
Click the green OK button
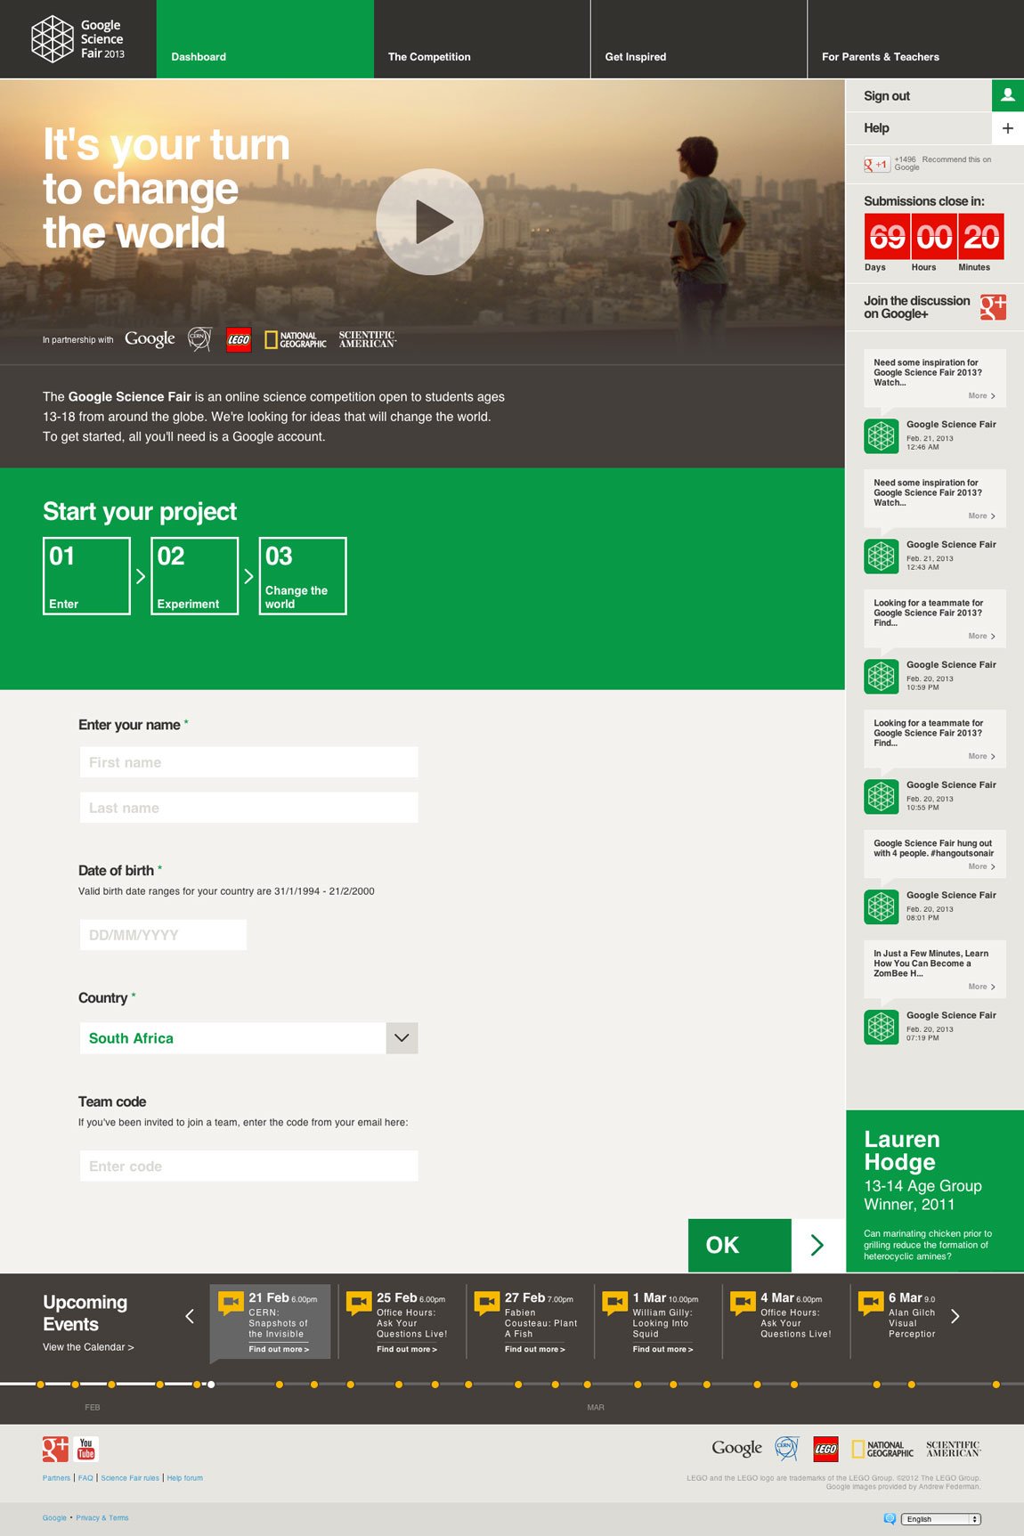pos(740,1246)
